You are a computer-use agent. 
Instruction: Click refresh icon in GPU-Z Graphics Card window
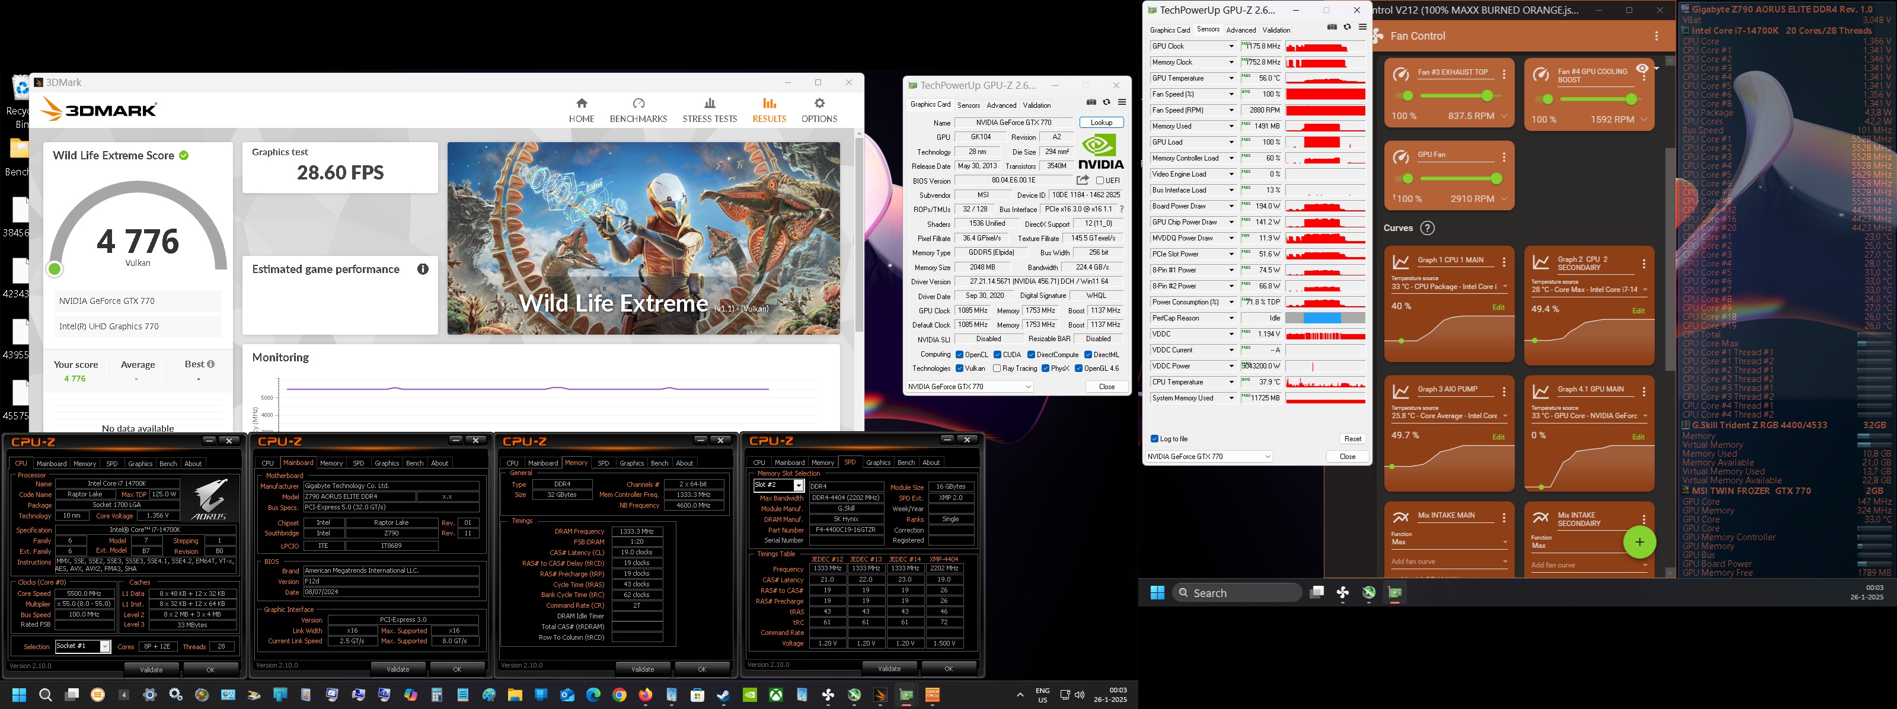click(x=1107, y=102)
